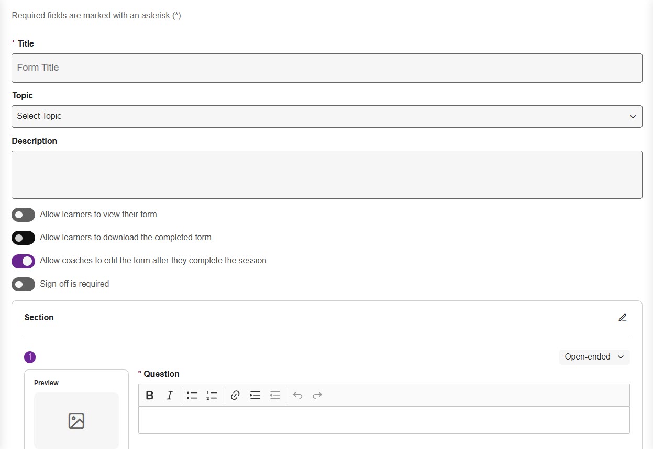
Task: Click the Preview image placeholder
Action: pos(76,420)
